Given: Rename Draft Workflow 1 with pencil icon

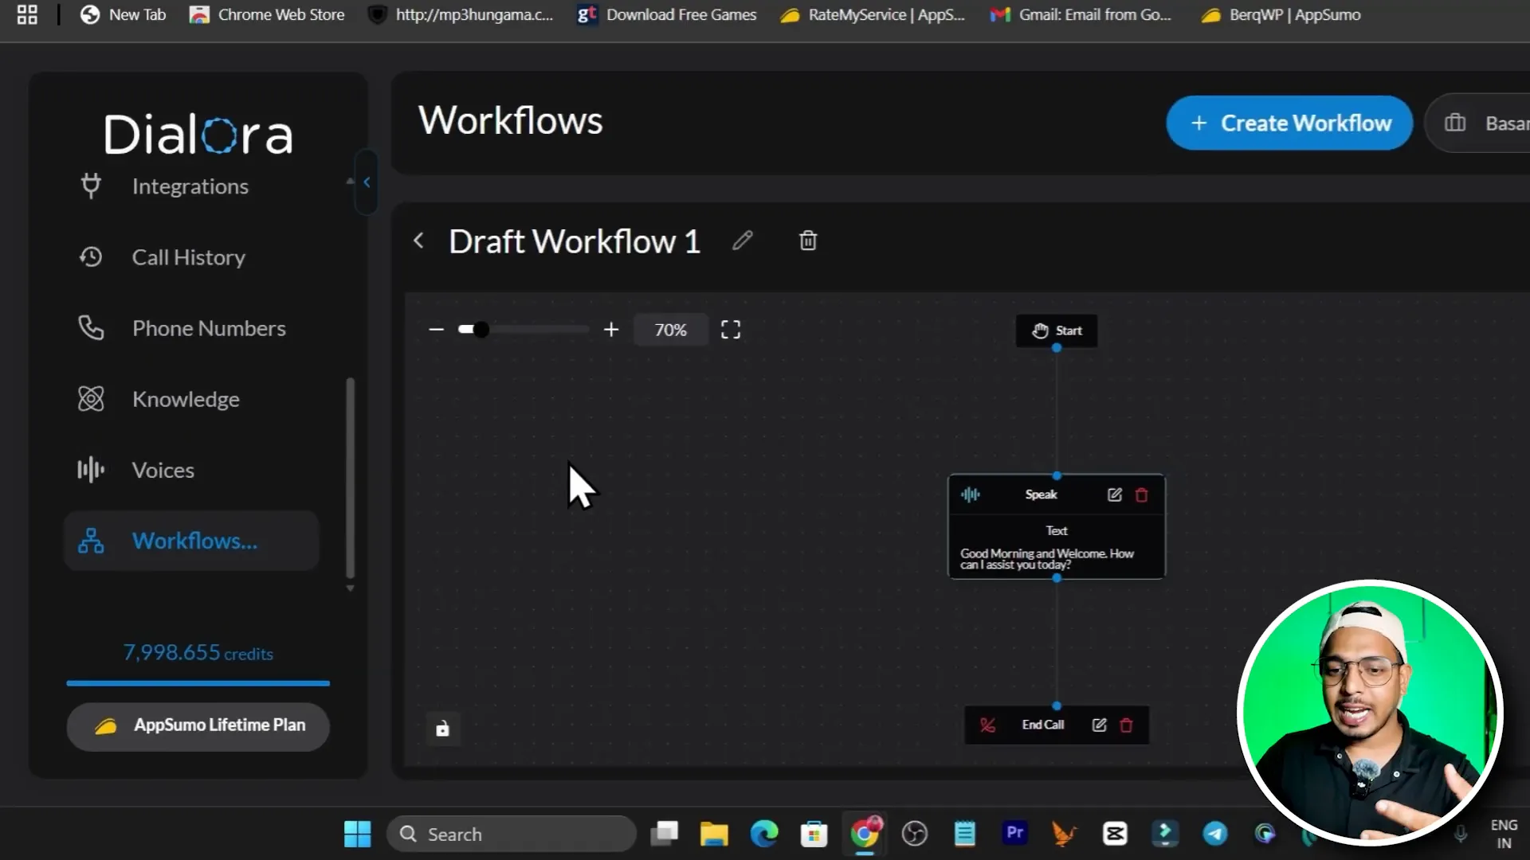Looking at the screenshot, I should point(743,240).
